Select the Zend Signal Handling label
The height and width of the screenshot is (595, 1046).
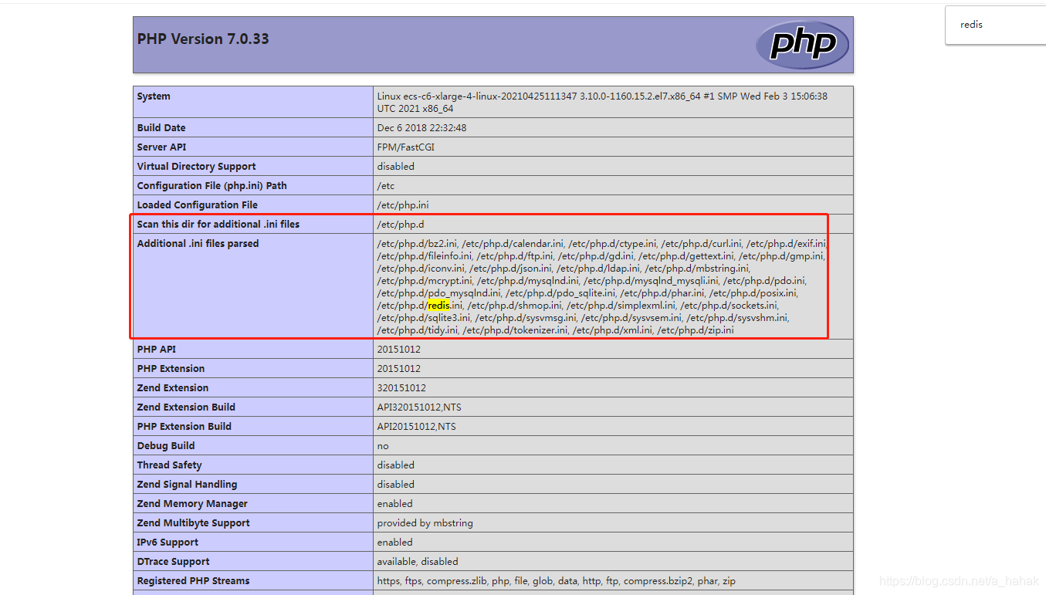187,485
